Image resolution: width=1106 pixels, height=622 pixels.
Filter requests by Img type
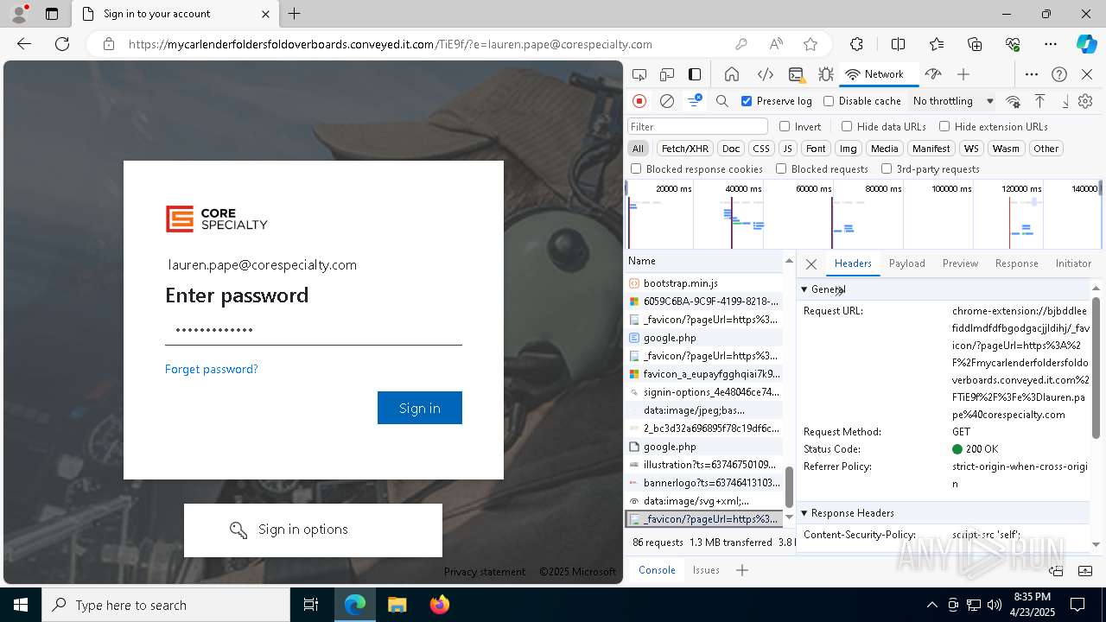tap(849, 149)
